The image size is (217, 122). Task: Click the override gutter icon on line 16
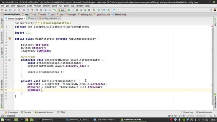9,60
